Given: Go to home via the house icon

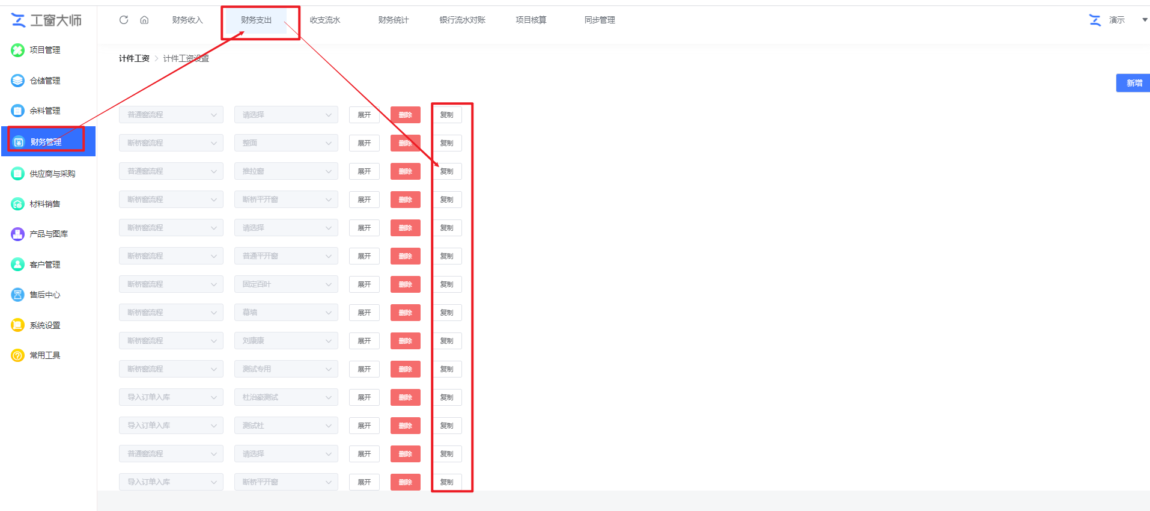Looking at the screenshot, I should click(144, 20).
